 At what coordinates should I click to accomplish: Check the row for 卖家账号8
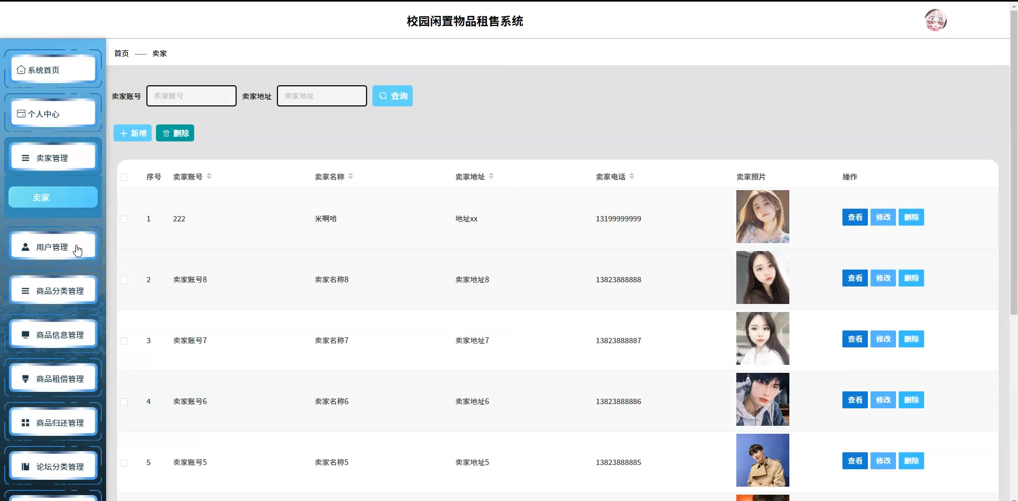(x=124, y=280)
